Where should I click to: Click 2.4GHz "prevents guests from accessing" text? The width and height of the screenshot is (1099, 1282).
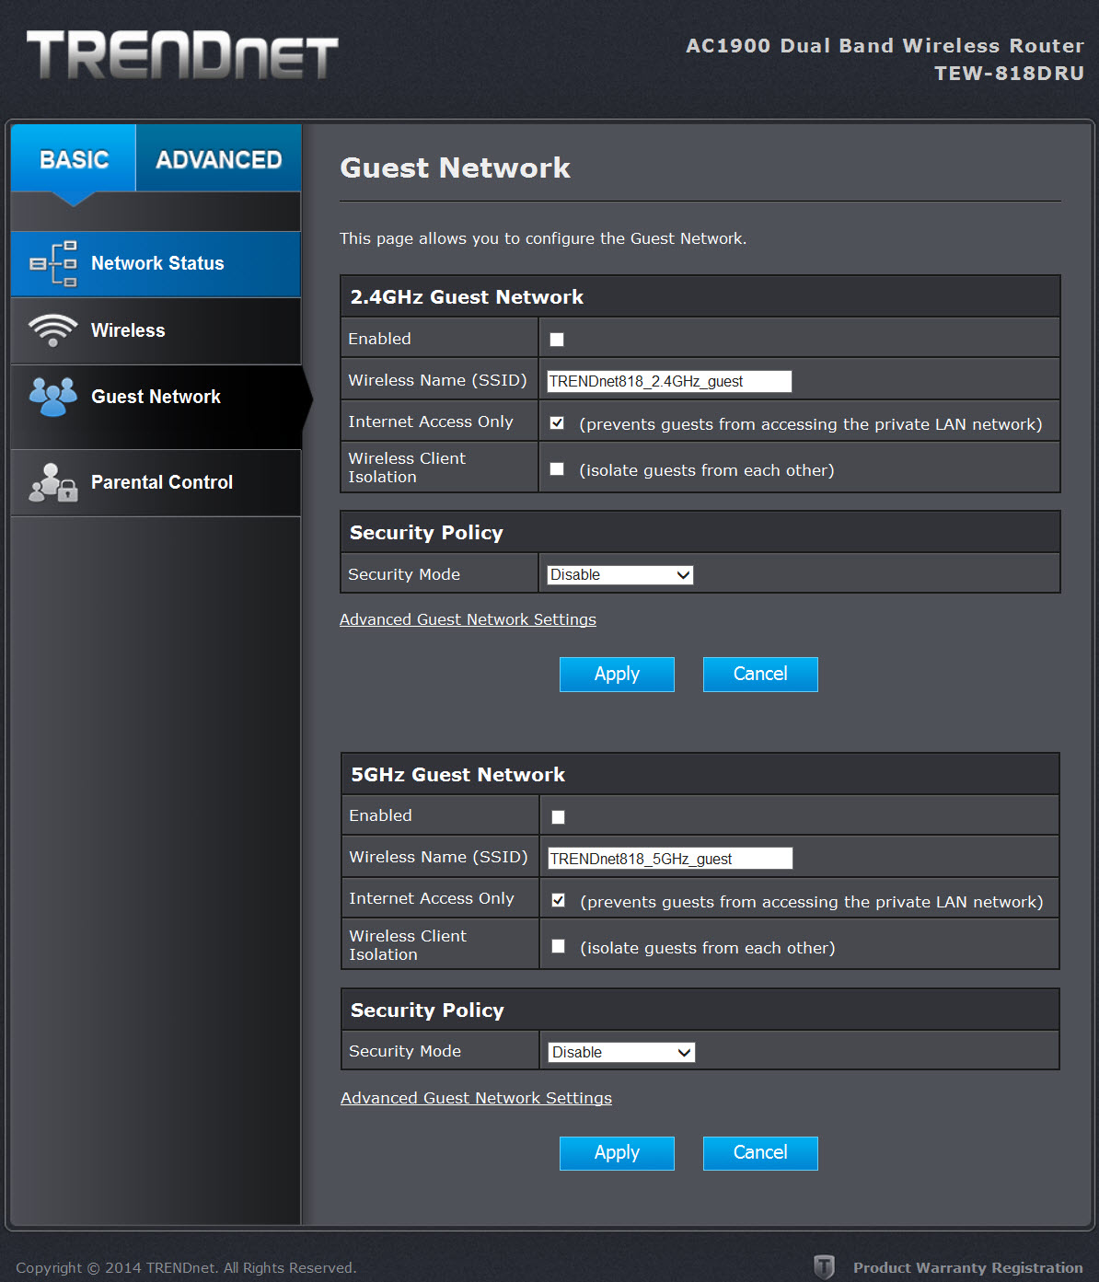coord(811,424)
